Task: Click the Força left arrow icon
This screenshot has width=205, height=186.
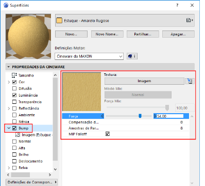Action: point(102,116)
